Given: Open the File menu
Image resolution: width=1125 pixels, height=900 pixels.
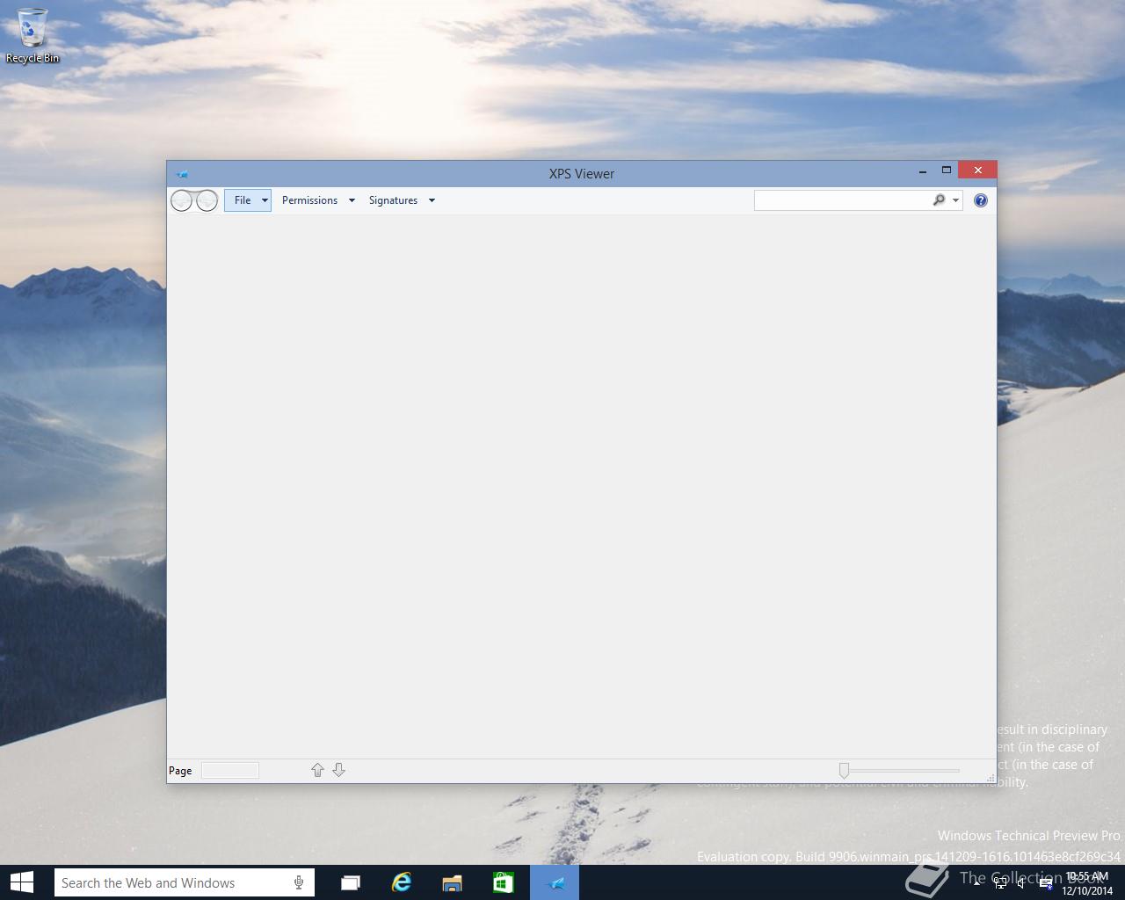Looking at the screenshot, I should point(248,200).
